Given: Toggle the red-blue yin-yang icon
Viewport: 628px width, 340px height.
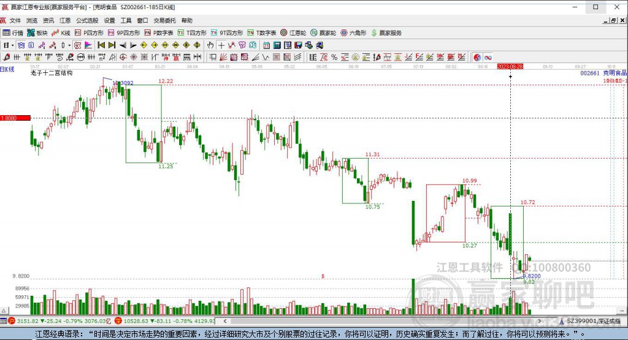Looking at the screenshot, I should (x=477, y=57).
